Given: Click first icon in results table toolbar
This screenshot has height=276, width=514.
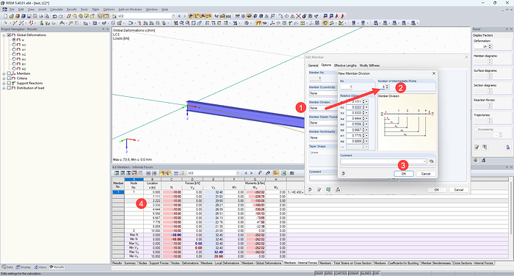Looking at the screenshot, I should 116,172.
